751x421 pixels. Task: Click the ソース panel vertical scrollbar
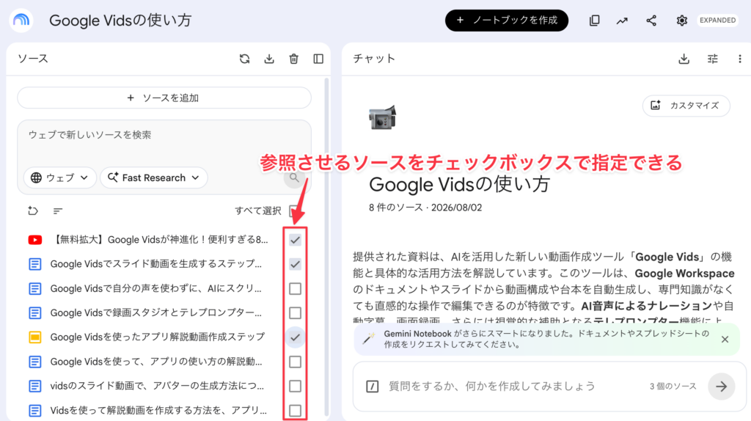[x=326, y=246]
